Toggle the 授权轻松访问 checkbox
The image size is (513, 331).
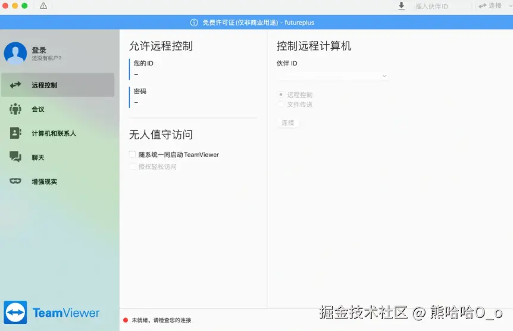coord(132,166)
